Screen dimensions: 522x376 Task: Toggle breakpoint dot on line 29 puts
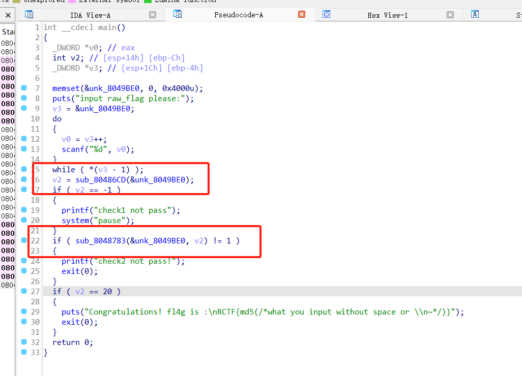(24, 311)
